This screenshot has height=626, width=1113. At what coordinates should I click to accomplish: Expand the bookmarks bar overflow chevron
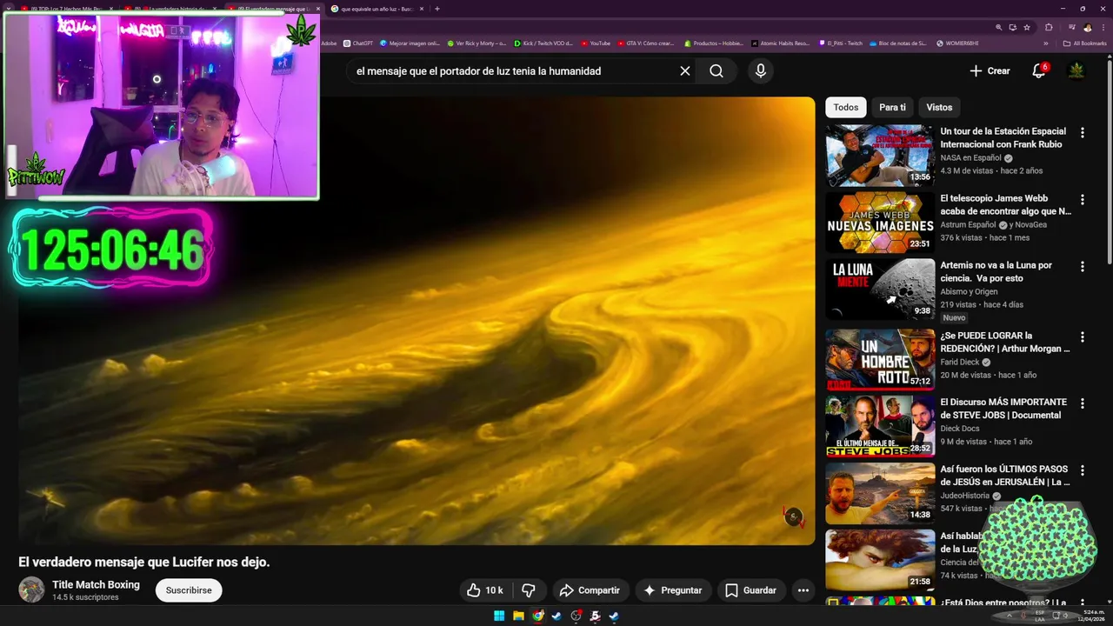coord(1046,43)
